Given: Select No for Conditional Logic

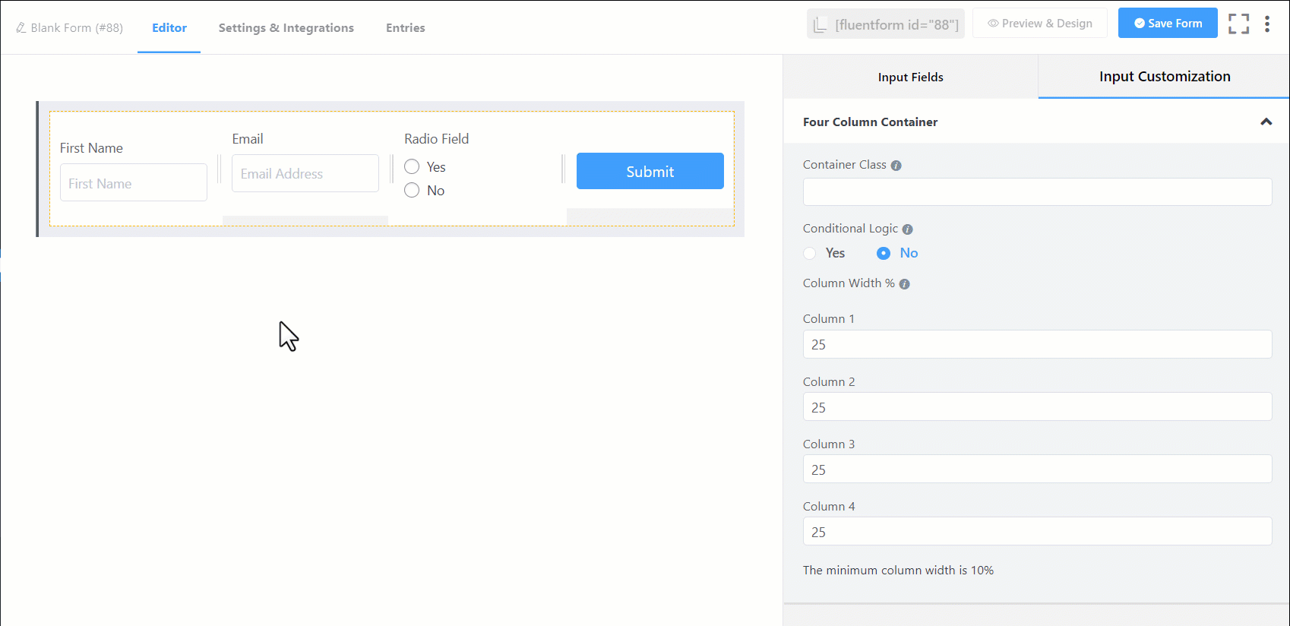Looking at the screenshot, I should coord(884,254).
